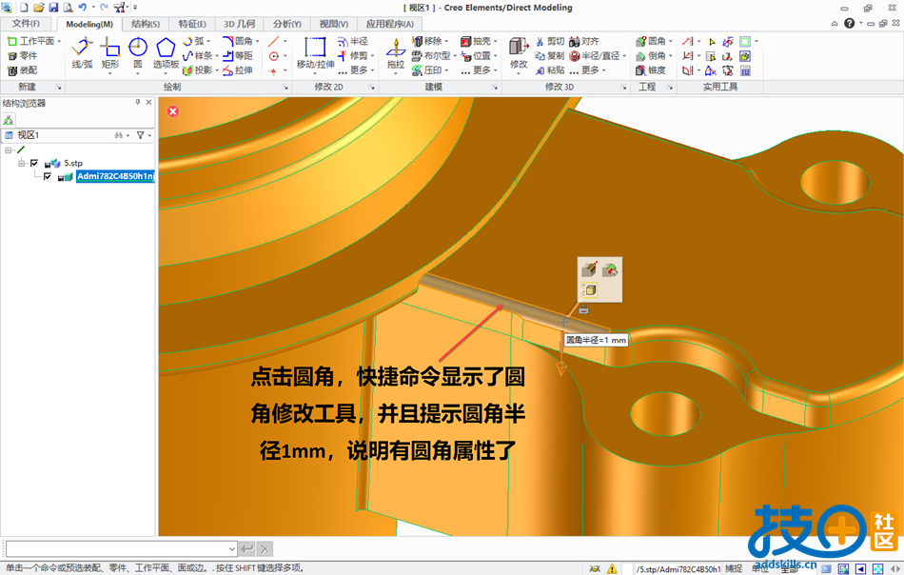The image size is (904, 575).
Task: Expand the 样条 spline dropdown
Action: point(217,56)
